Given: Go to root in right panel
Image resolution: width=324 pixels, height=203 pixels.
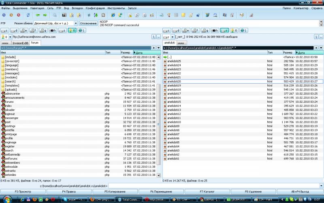Looking at the screenshot, I should (x=316, y=37).
